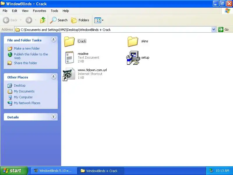This screenshot has height=175, width=233.
Task: Toggle the Folders pane button
Action: point(80,20)
